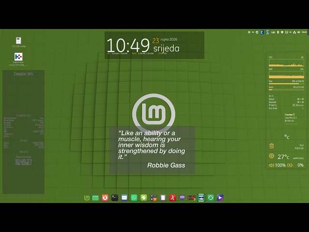Click the 'rujna 2026' date text
The height and width of the screenshot is (232, 309).
point(169,40)
